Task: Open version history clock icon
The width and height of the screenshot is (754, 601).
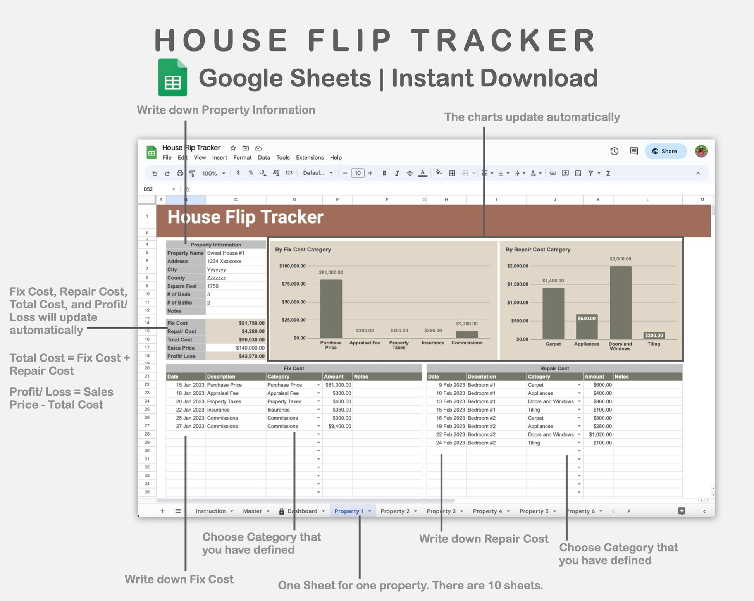Action: 614,151
